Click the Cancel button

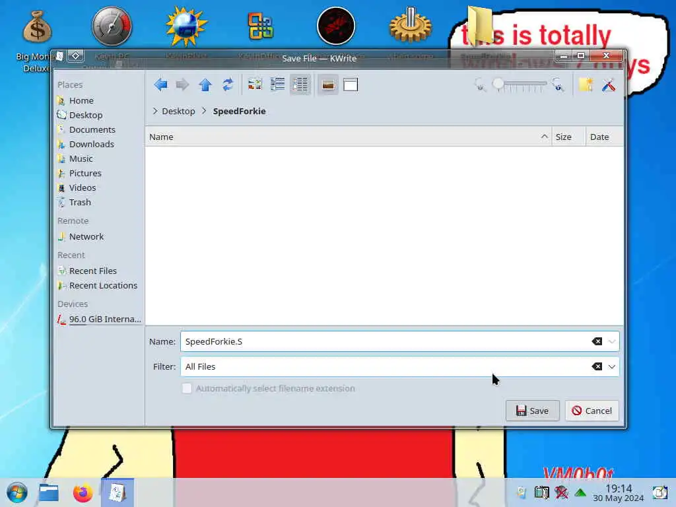tap(591, 411)
